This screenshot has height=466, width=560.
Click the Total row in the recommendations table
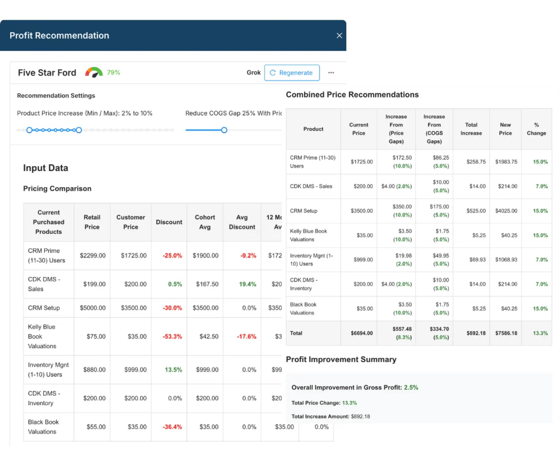pyautogui.click(x=296, y=333)
